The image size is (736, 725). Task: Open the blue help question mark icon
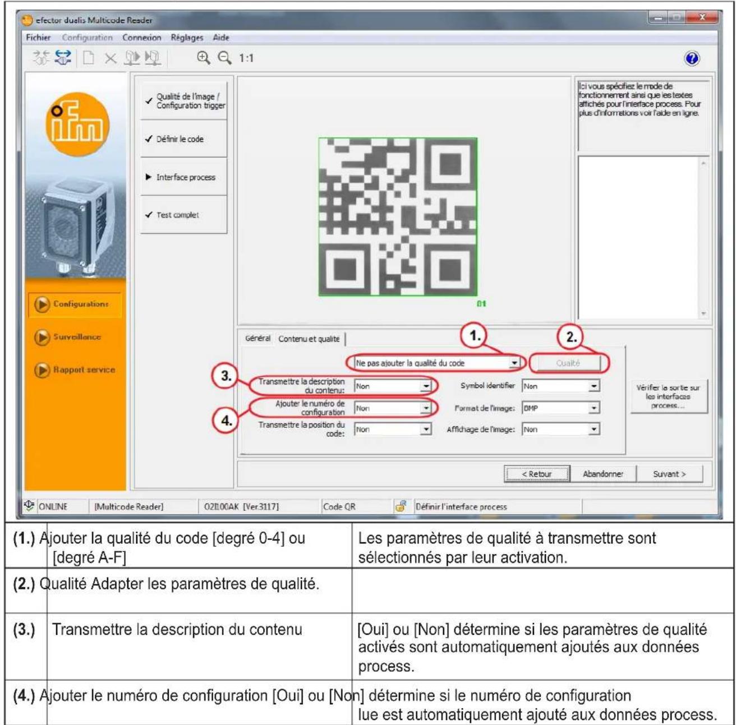tap(692, 58)
